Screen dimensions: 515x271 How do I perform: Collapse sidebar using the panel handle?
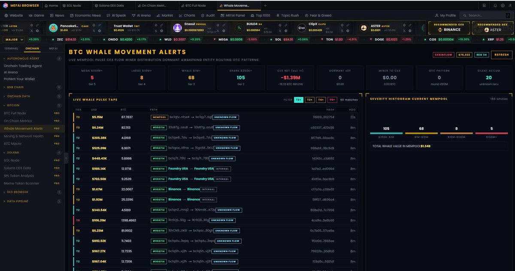coord(66,158)
